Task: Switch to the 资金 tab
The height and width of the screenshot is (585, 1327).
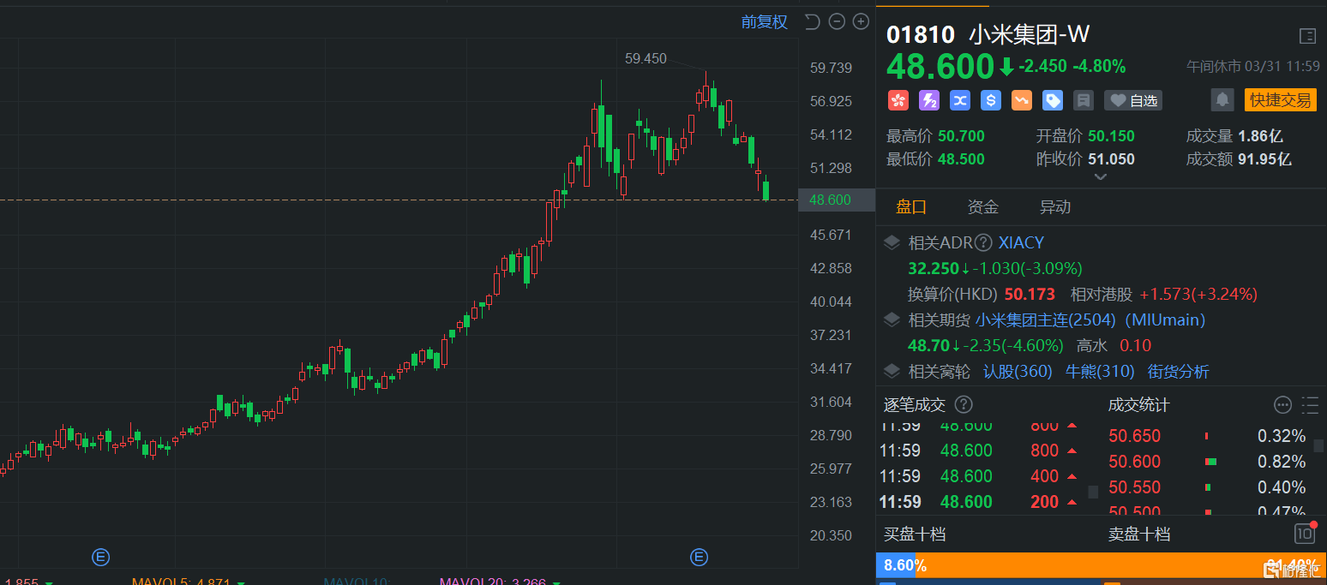Action: click(982, 207)
